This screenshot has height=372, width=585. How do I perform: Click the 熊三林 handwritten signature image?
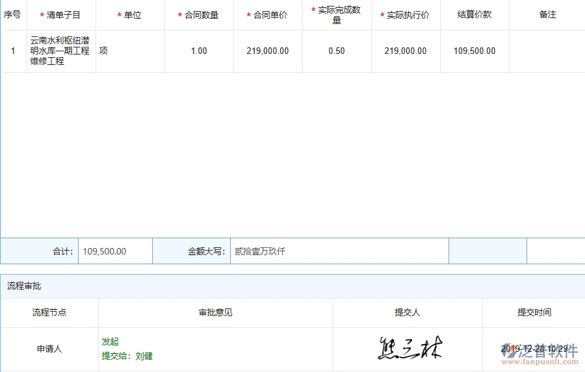(x=409, y=349)
